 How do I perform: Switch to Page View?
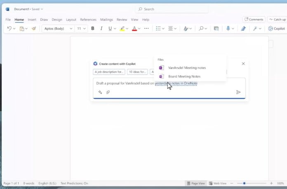[196, 183]
